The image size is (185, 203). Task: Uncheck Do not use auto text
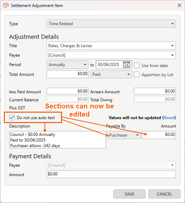[12, 117]
